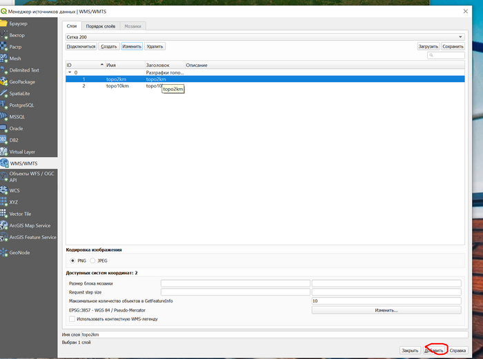Click the Удалить connection button
Screen dimensions: 483x359
click(x=155, y=46)
